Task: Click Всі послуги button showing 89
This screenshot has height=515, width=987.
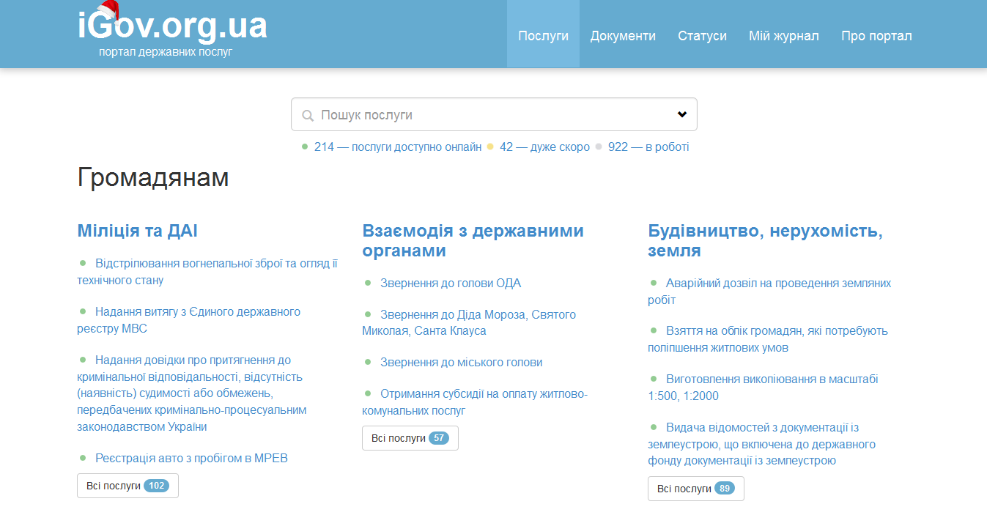Action: coord(695,489)
